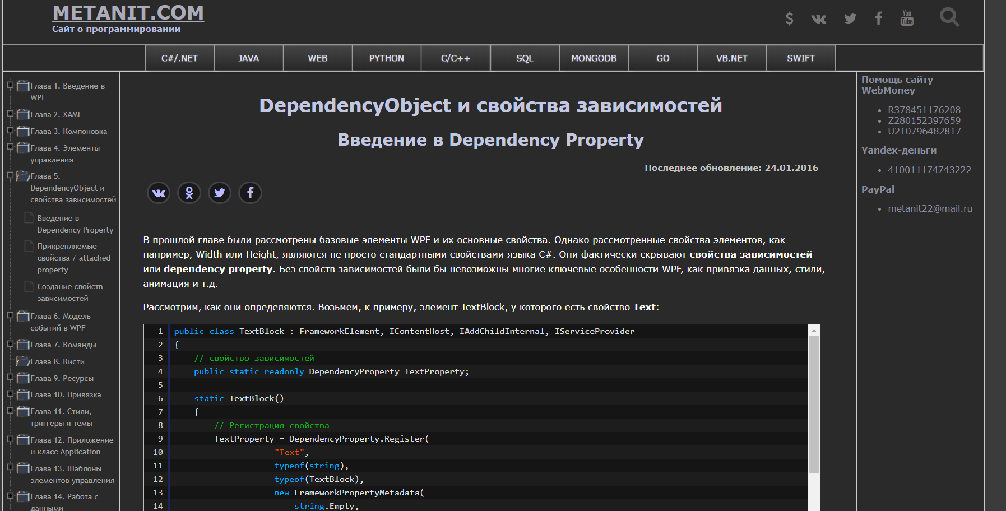This screenshot has height=511, width=1006.
Task: Share article via Odnoklassniki button
Action: [189, 193]
